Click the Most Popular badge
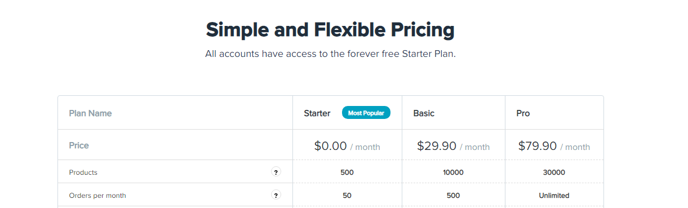 click(366, 113)
